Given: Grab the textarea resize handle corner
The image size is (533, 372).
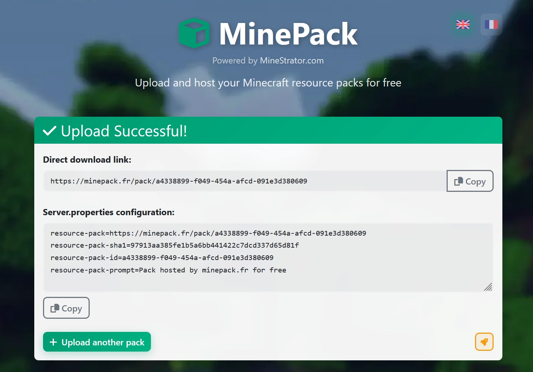Looking at the screenshot, I should click(488, 287).
